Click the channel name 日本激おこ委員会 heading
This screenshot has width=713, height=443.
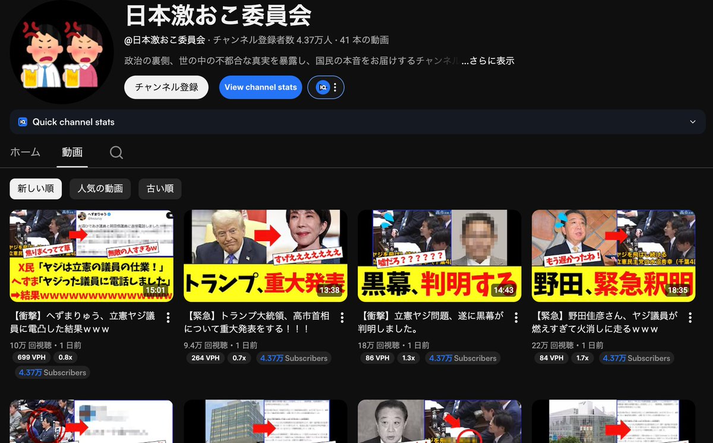[x=218, y=15]
